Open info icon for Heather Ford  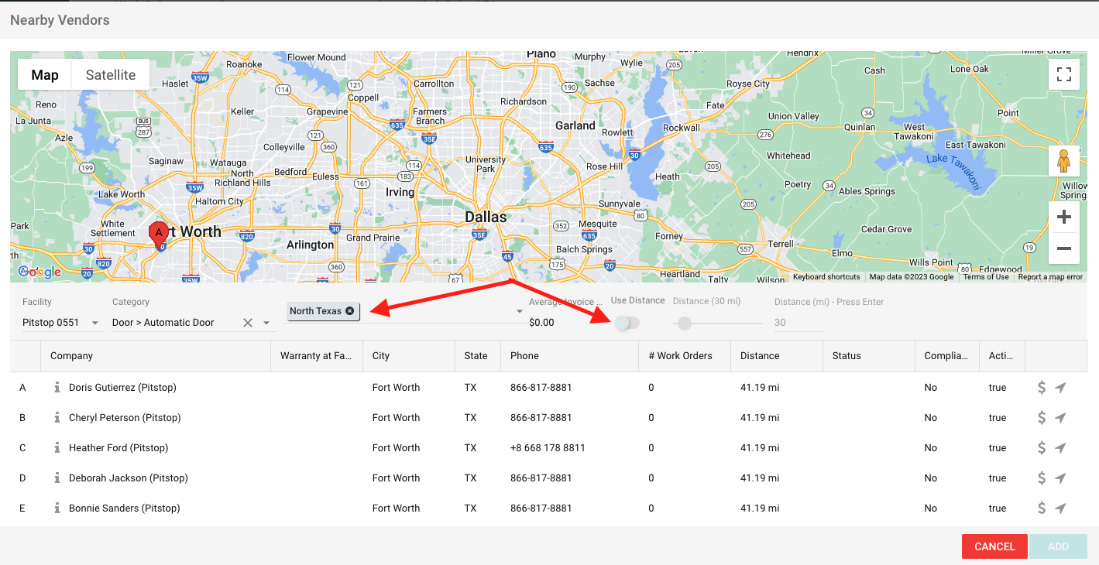pyautogui.click(x=57, y=448)
